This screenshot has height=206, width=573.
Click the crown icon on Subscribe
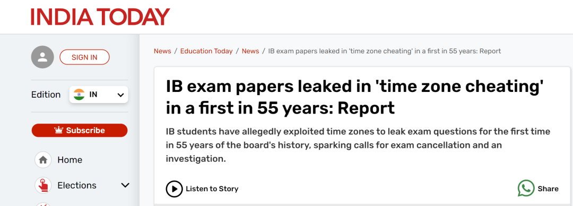coord(59,130)
